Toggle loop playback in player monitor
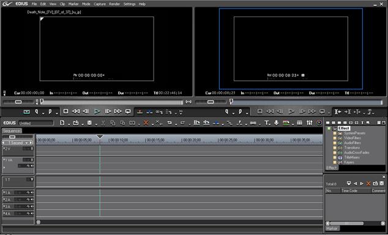This screenshot has height=235, width=388. tap(128, 111)
